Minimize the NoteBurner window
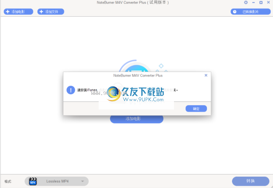The height and width of the screenshot is (188, 273). coord(253,2)
